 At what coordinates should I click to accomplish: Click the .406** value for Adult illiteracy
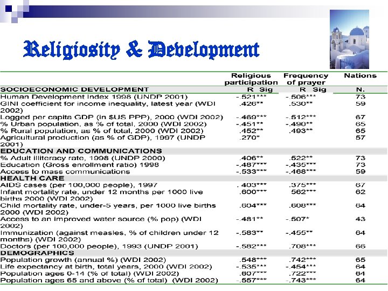click(251, 158)
